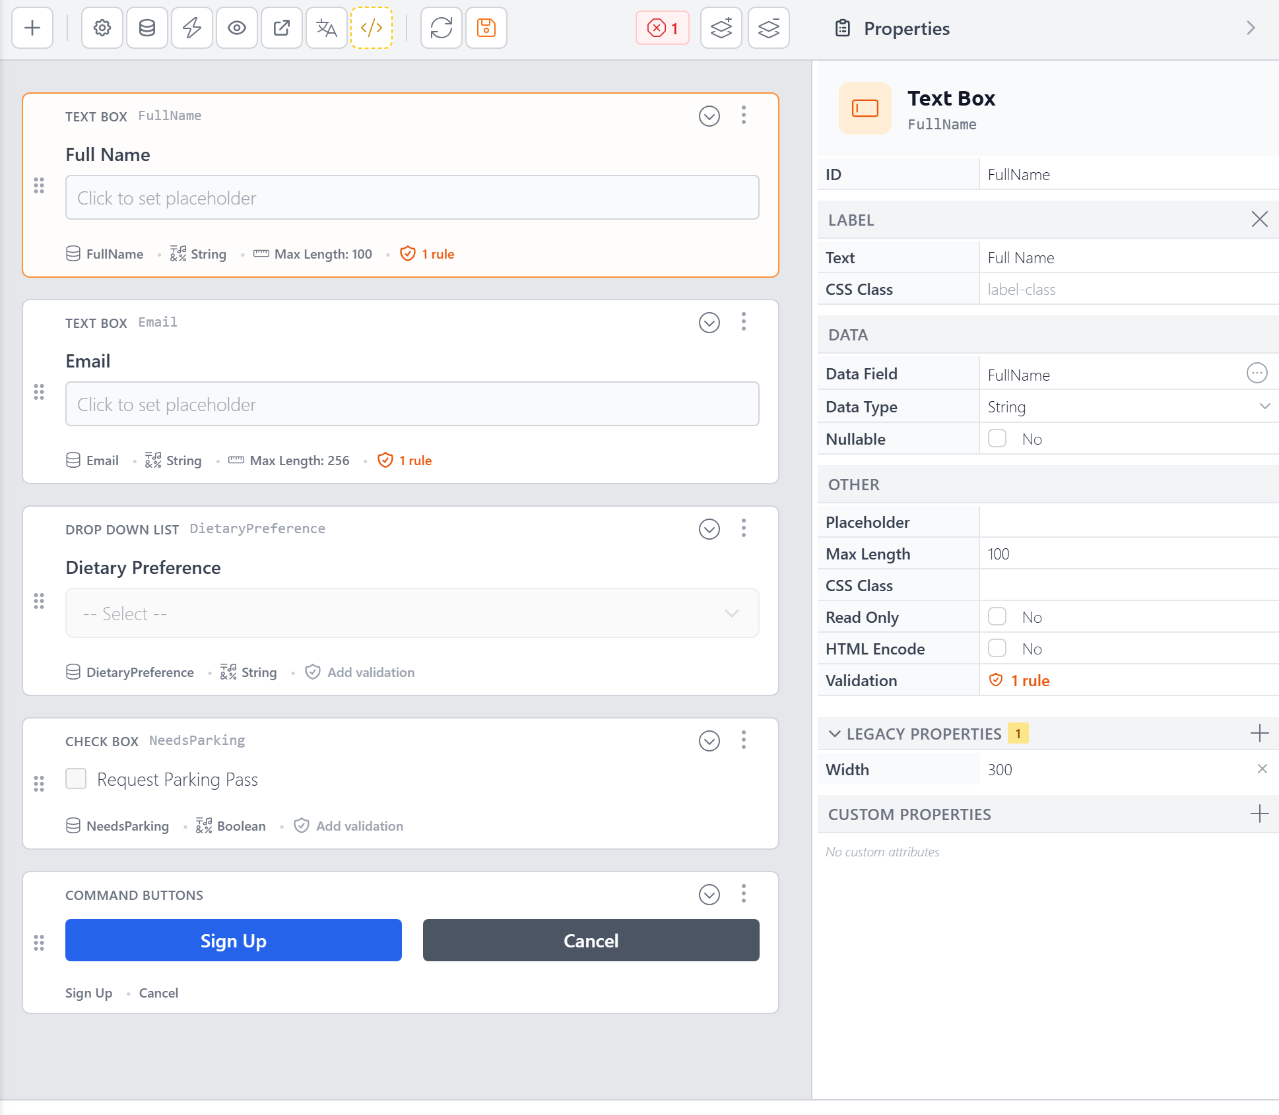Click the Data Field ellipsis button
Viewport: 1279px width, 1115px height.
pyautogui.click(x=1257, y=373)
